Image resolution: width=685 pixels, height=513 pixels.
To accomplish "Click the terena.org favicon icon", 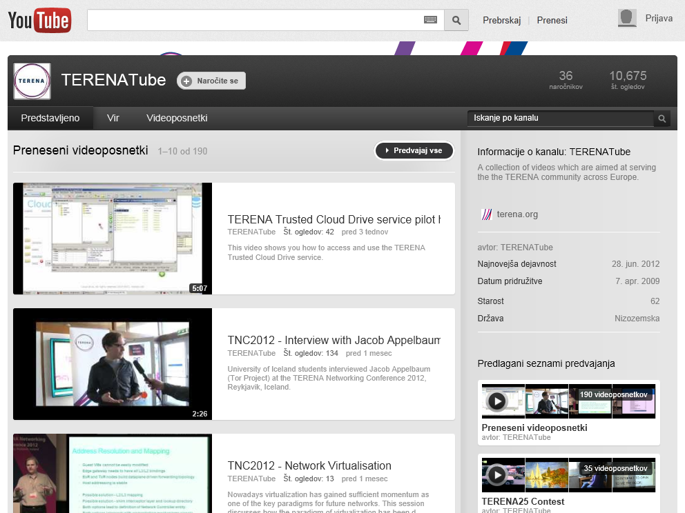I will tap(486, 214).
